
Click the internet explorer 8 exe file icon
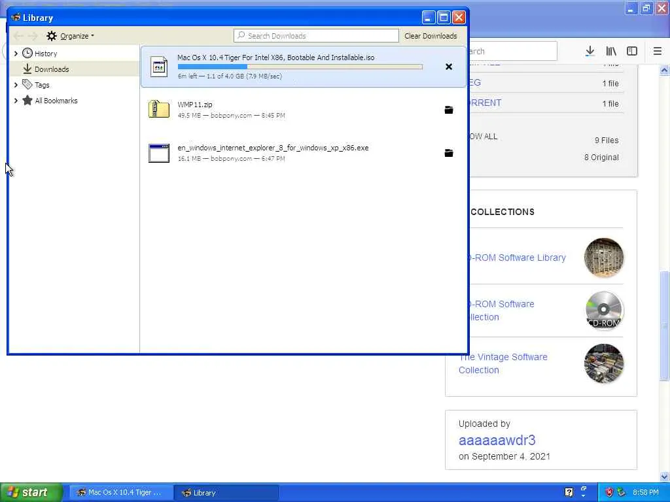pos(159,153)
